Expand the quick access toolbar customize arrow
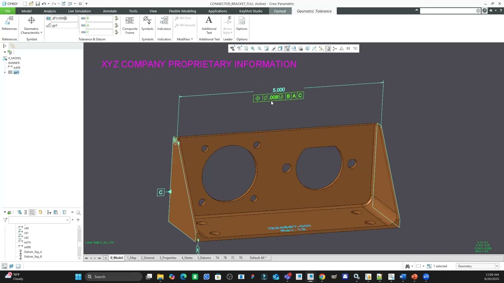 click(86, 4)
